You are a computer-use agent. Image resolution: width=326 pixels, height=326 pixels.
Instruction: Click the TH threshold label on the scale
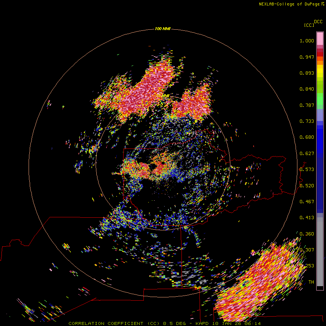[x=311, y=282]
